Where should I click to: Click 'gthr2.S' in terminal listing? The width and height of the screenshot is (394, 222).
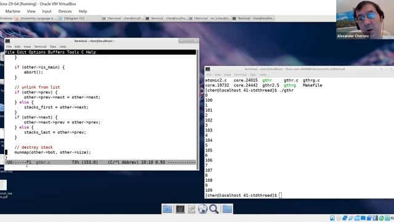(x=271, y=85)
